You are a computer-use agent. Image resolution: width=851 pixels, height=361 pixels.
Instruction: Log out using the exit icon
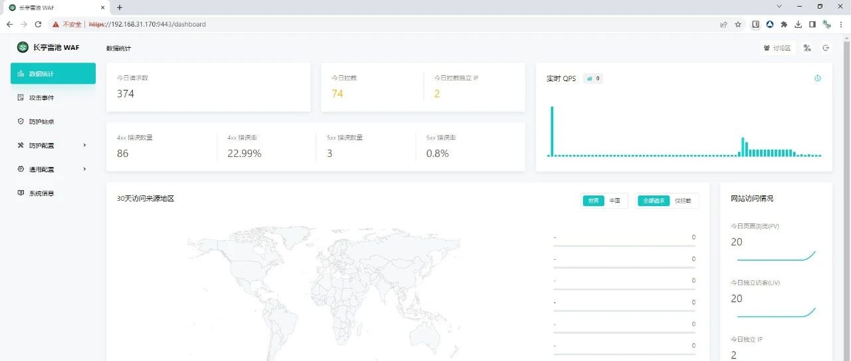pyautogui.click(x=826, y=48)
